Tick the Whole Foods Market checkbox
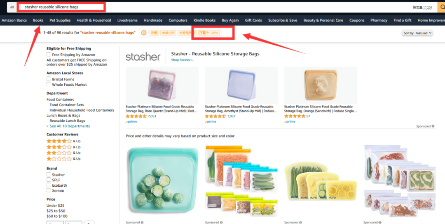Image resolution: width=445 pixels, height=224 pixels. [x=49, y=84]
